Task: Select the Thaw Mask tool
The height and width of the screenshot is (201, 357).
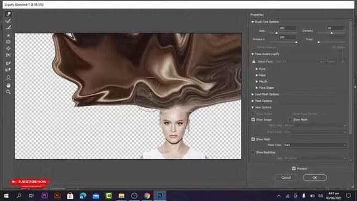Action: tap(8, 70)
